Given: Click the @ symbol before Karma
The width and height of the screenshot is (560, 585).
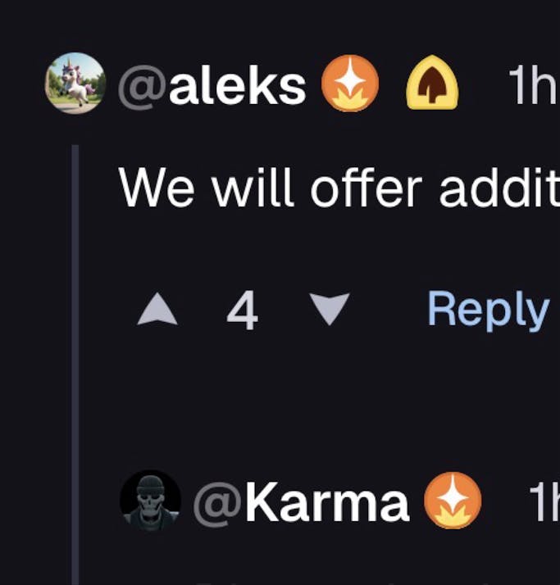Looking at the screenshot, I should (218, 501).
